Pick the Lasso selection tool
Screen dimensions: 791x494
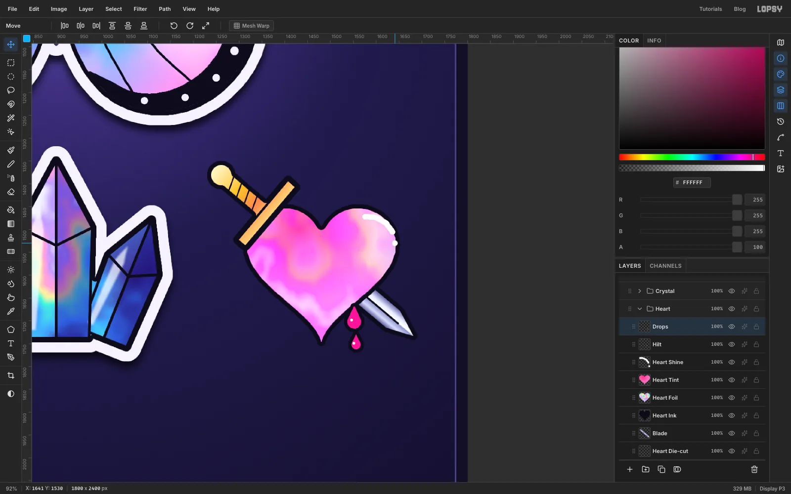[x=11, y=90]
